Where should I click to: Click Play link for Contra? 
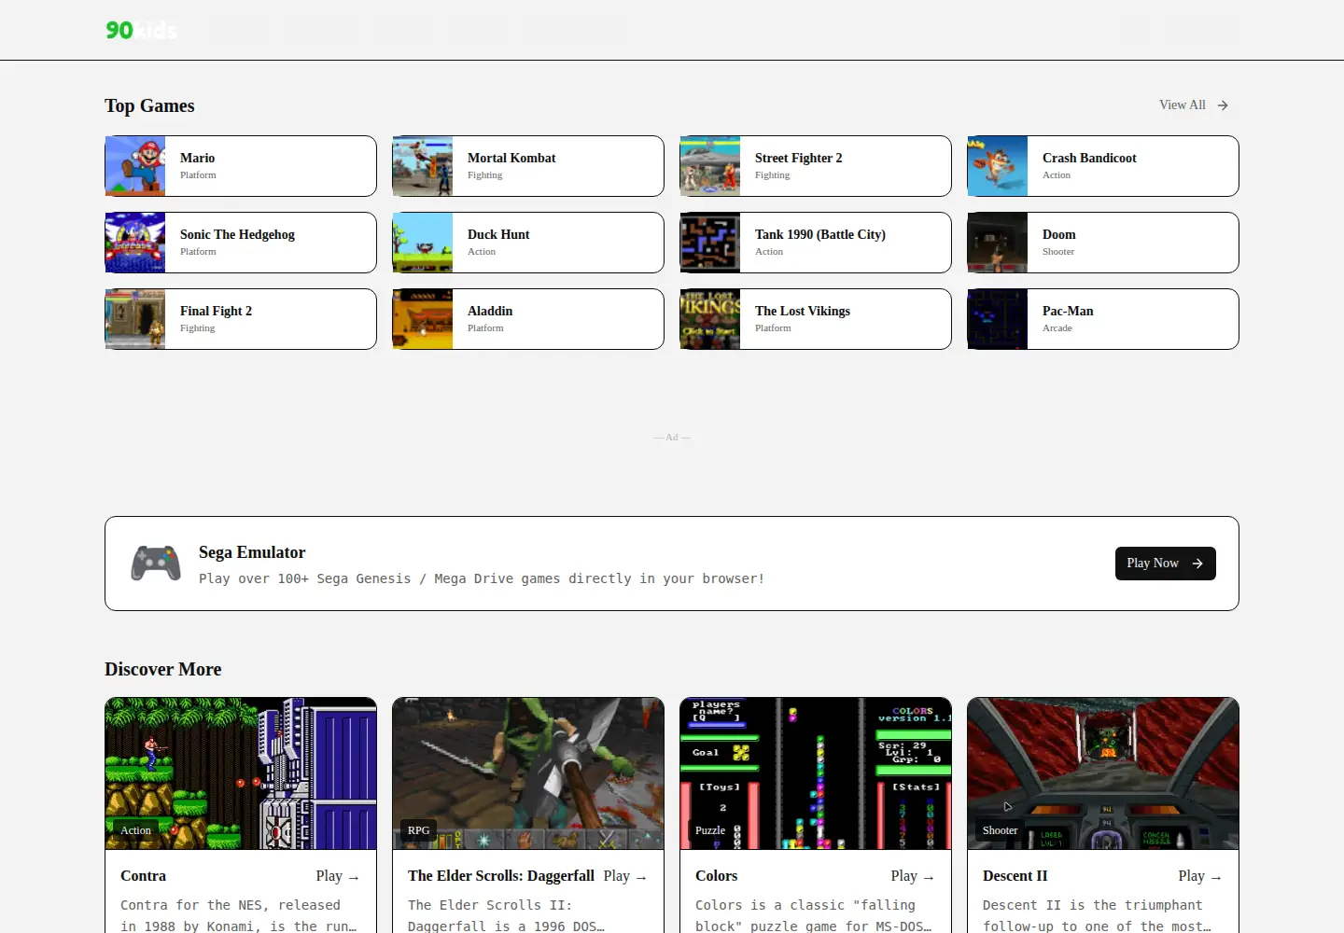(x=338, y=876)
